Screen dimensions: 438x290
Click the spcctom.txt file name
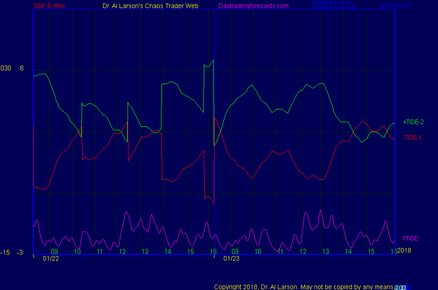394,5
